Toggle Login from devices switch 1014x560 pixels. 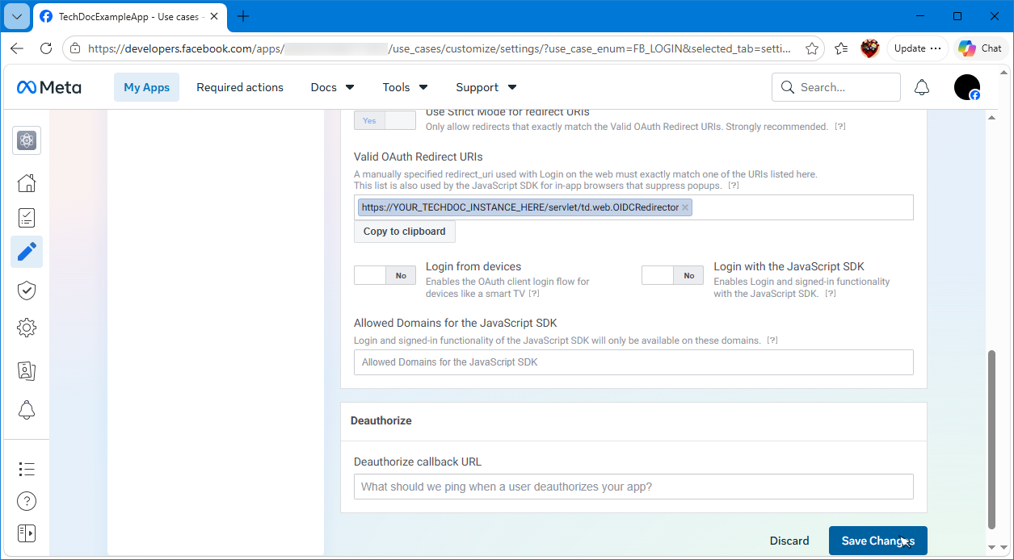385,275
